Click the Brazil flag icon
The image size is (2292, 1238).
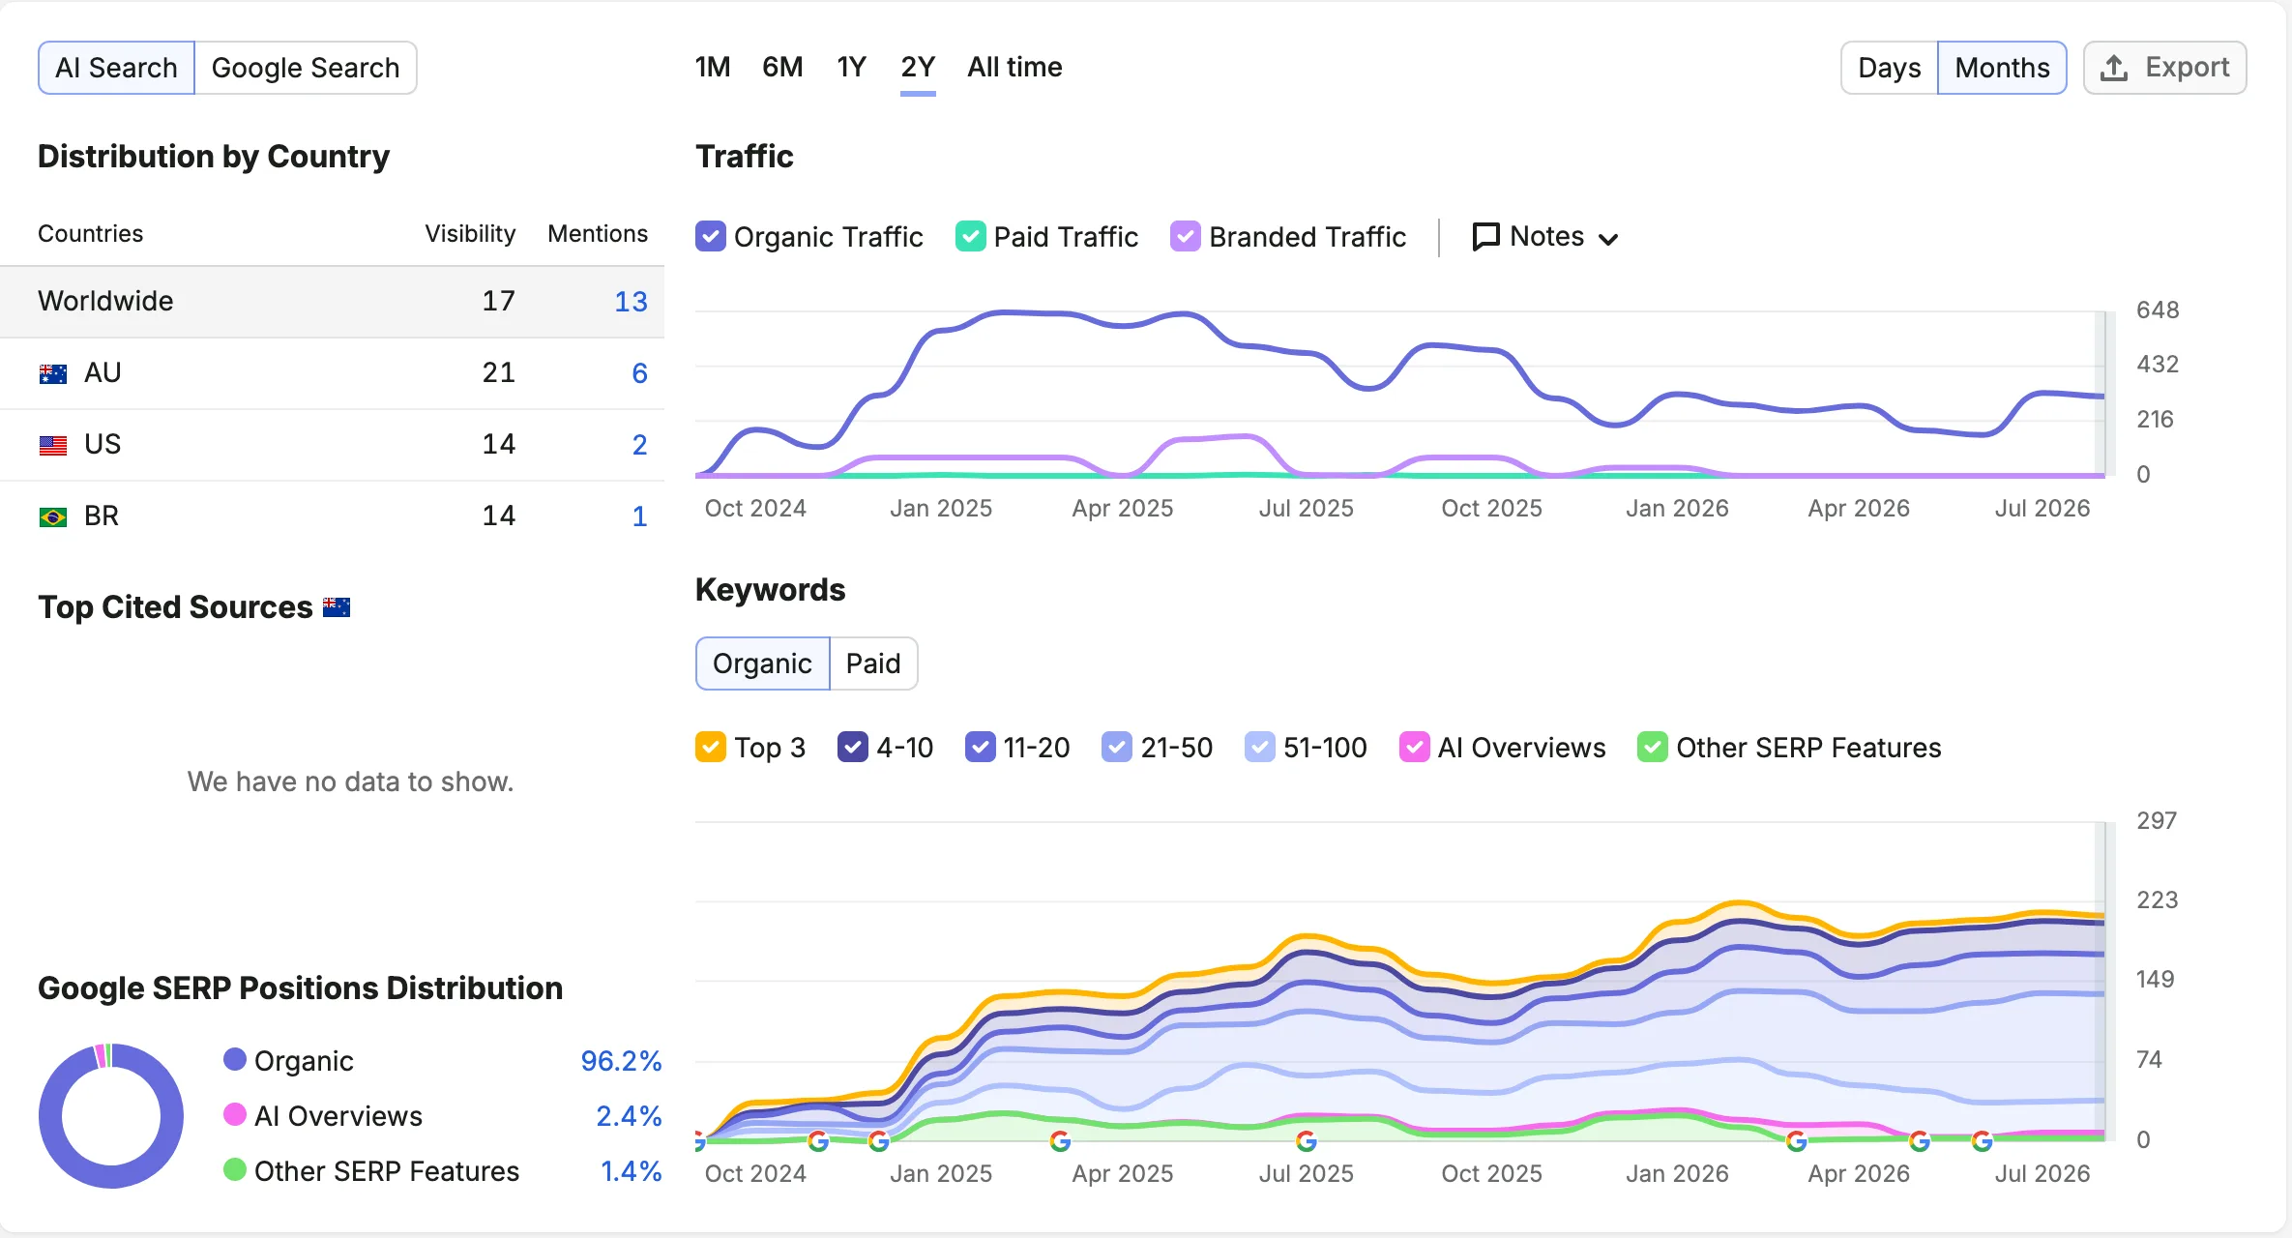pos(53,516)
